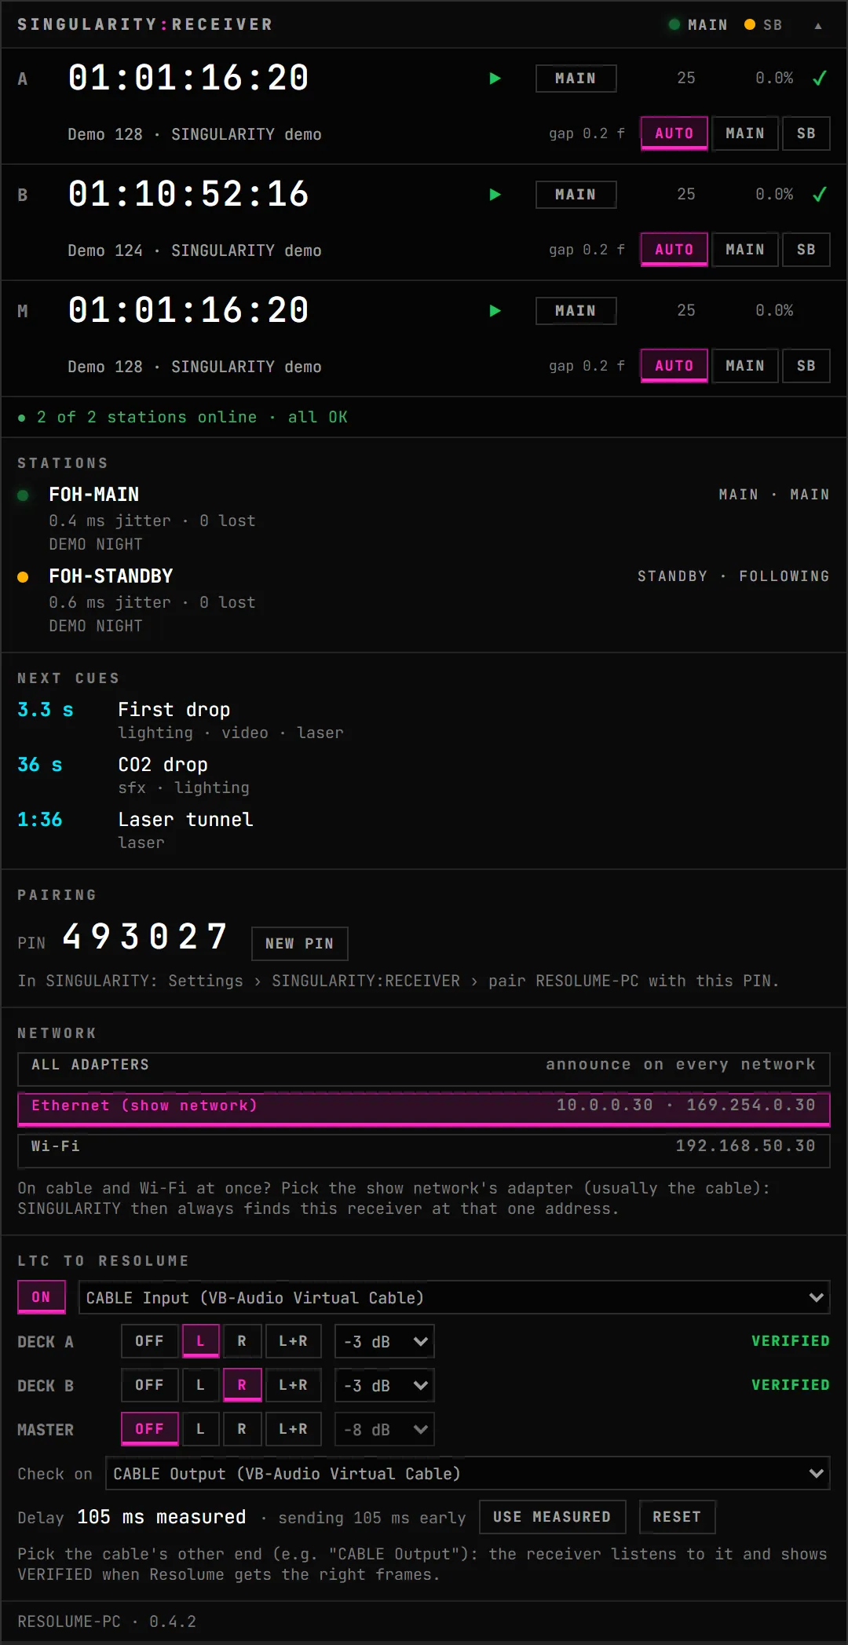
Task: Select the FOH-STANDBY station entry
Action: [424, 601]
